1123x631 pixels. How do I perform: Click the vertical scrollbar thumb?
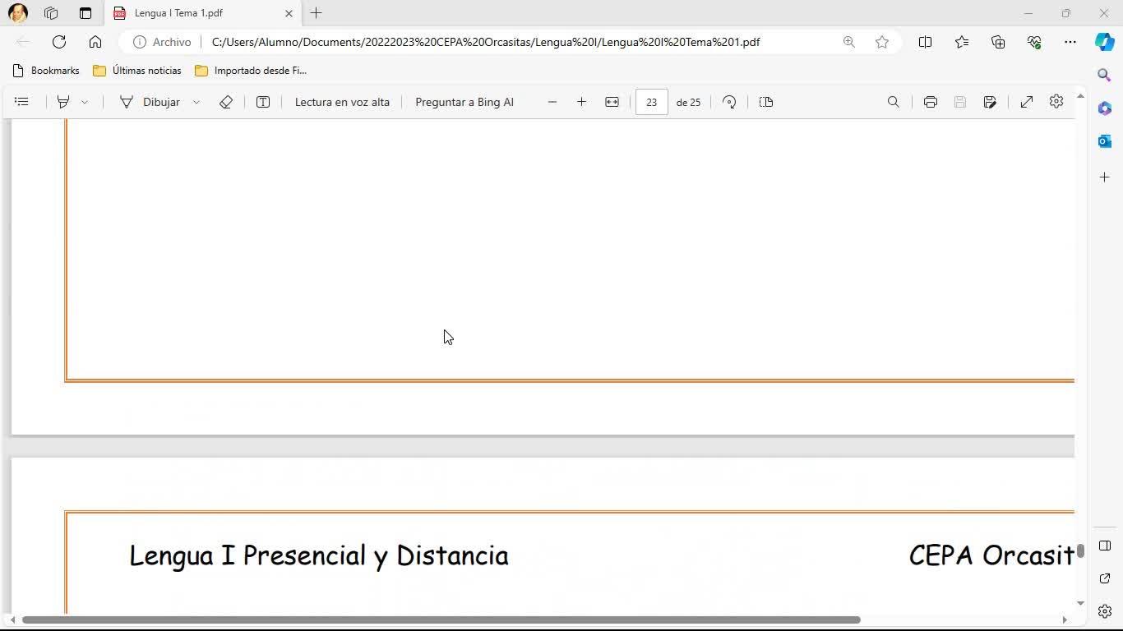coord(1081,550)
